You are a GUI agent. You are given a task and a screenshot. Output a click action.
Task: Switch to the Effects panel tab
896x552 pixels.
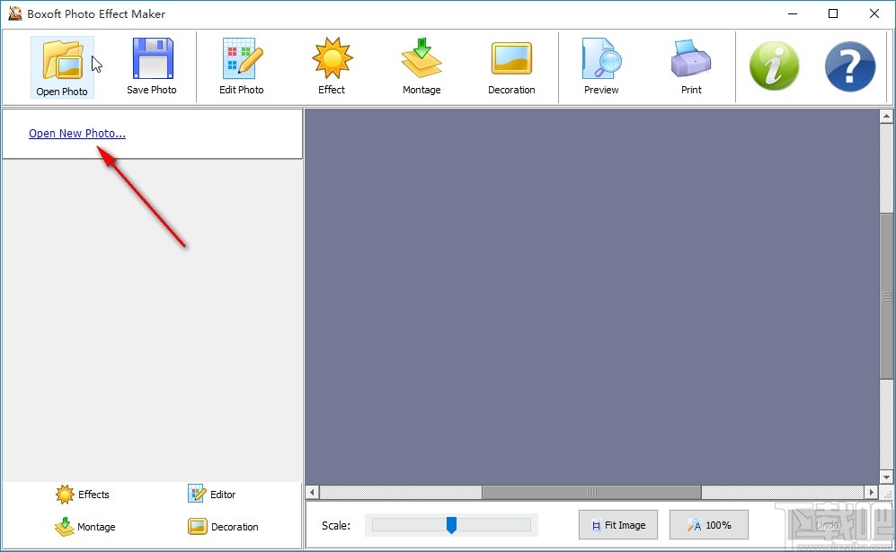point(83,495)
